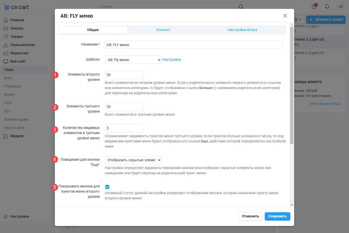This screenshot has height=233, width=349.
Task: Click the Modules puzzle icon
Action: pos(6,136)
